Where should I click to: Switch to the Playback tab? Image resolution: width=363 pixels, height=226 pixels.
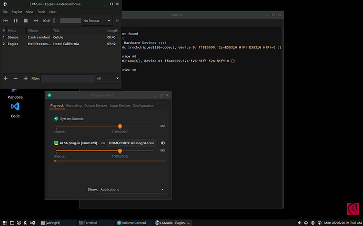tap(57, 105)
